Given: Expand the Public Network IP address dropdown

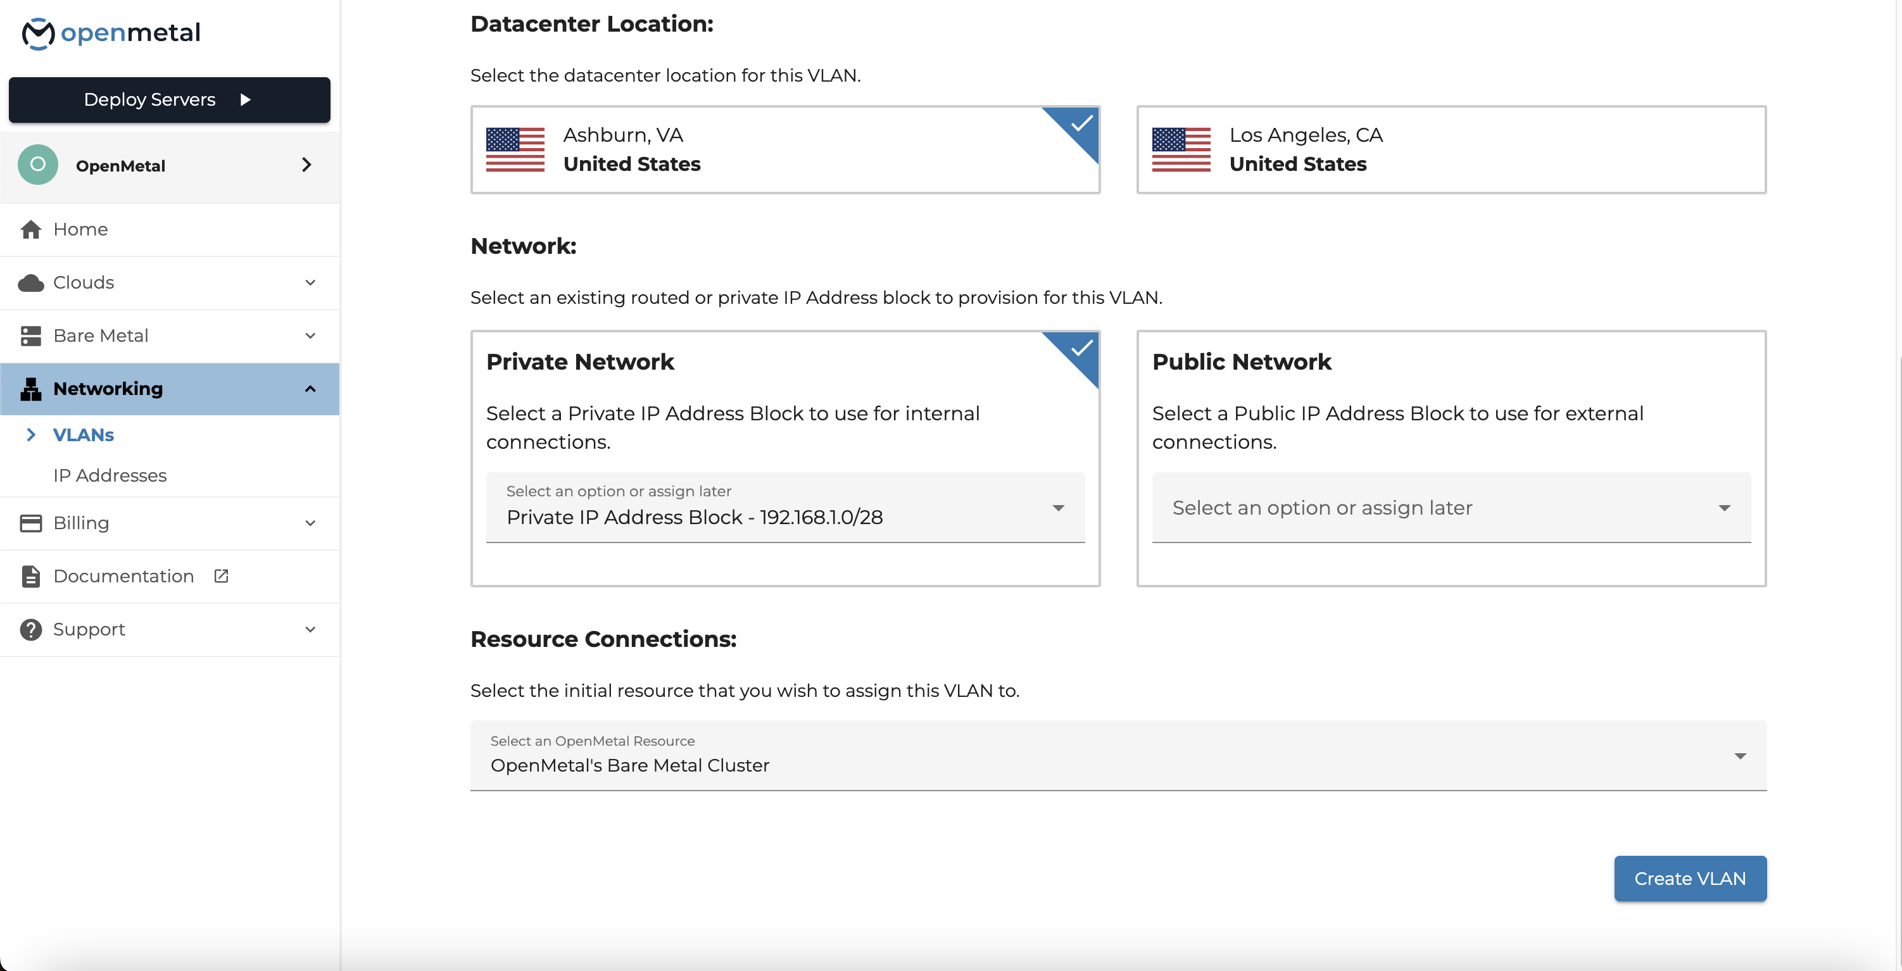Looking at the screenshot, I should click(x=1449, y=508).
